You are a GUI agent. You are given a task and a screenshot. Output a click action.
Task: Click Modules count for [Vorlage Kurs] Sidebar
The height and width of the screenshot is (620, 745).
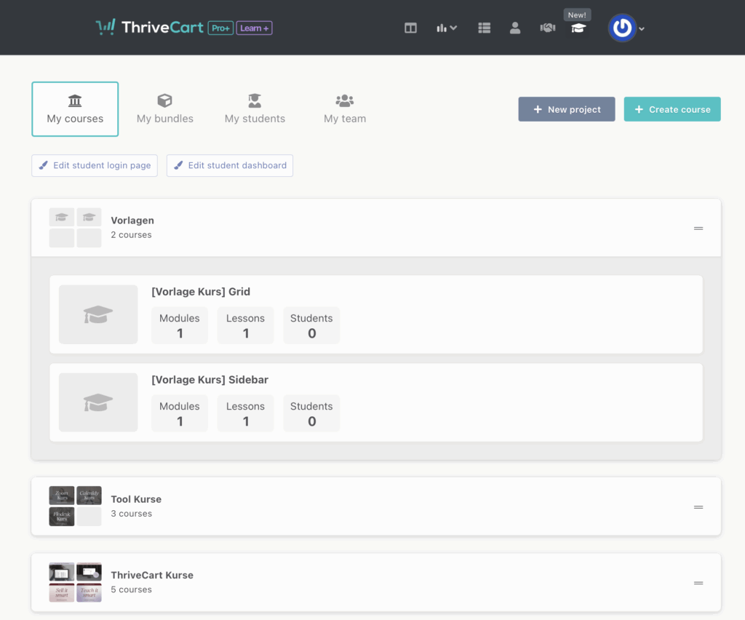[180, 413]
